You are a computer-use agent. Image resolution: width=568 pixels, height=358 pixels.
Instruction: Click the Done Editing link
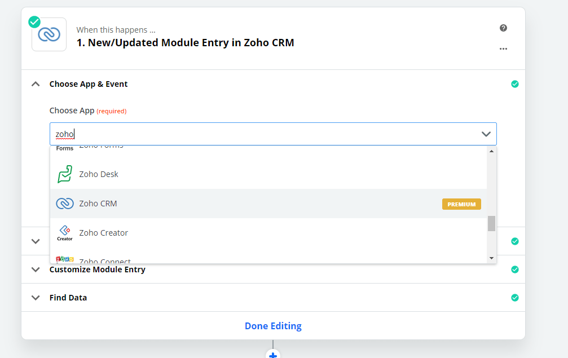point(273,326)
